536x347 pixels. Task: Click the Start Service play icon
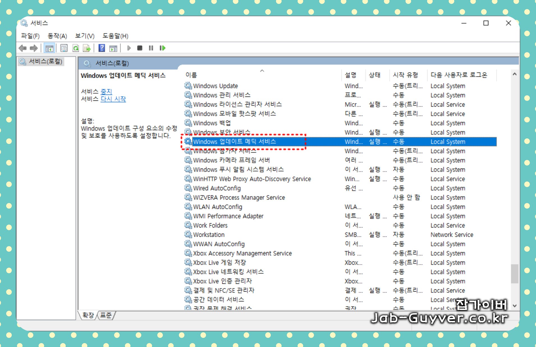coord(129,48)
